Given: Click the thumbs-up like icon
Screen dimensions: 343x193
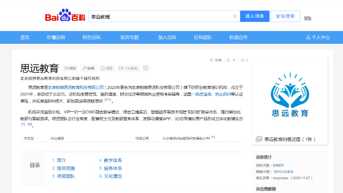Looking at the screenshot, I should [x=229, y=60].
